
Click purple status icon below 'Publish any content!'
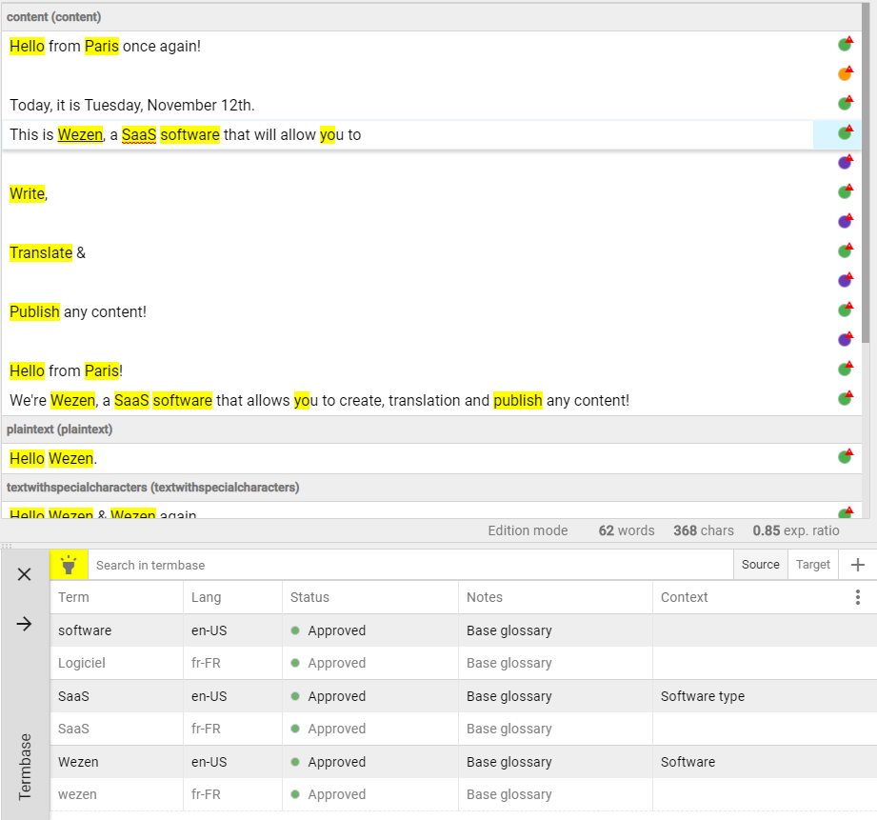[x=846, y=339]
